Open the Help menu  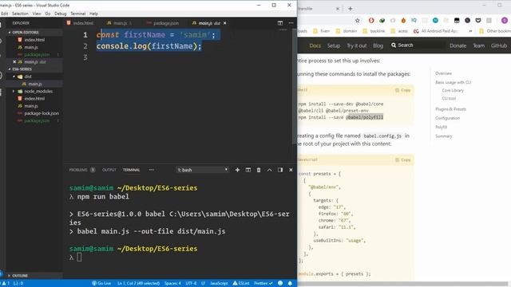pyautogui.click(x=94, y=14)
